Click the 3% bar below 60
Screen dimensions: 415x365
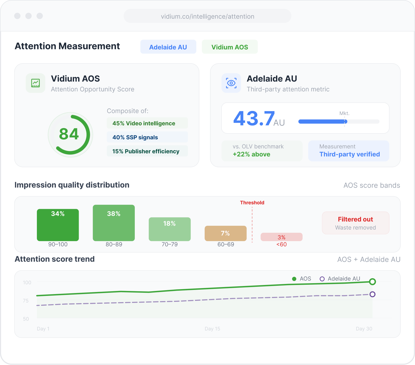click(x=282, y=237)
